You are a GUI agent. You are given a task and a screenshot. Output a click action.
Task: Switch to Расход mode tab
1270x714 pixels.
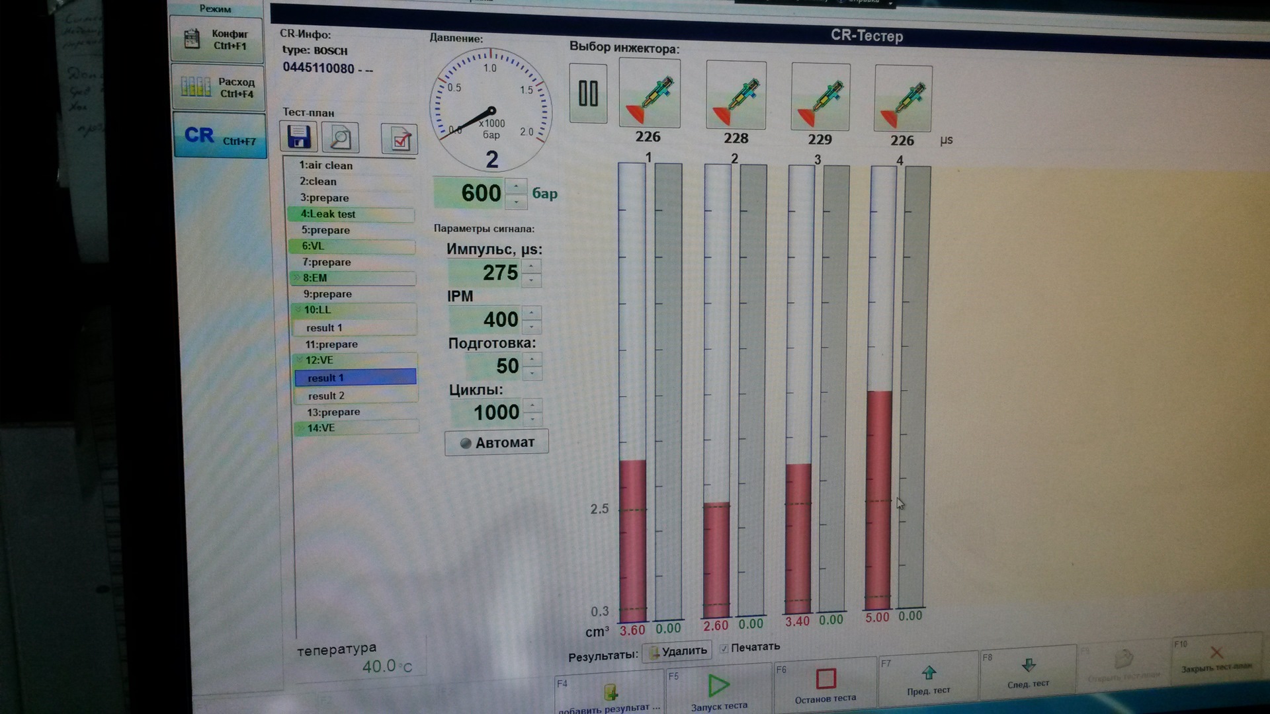point(218,87)
